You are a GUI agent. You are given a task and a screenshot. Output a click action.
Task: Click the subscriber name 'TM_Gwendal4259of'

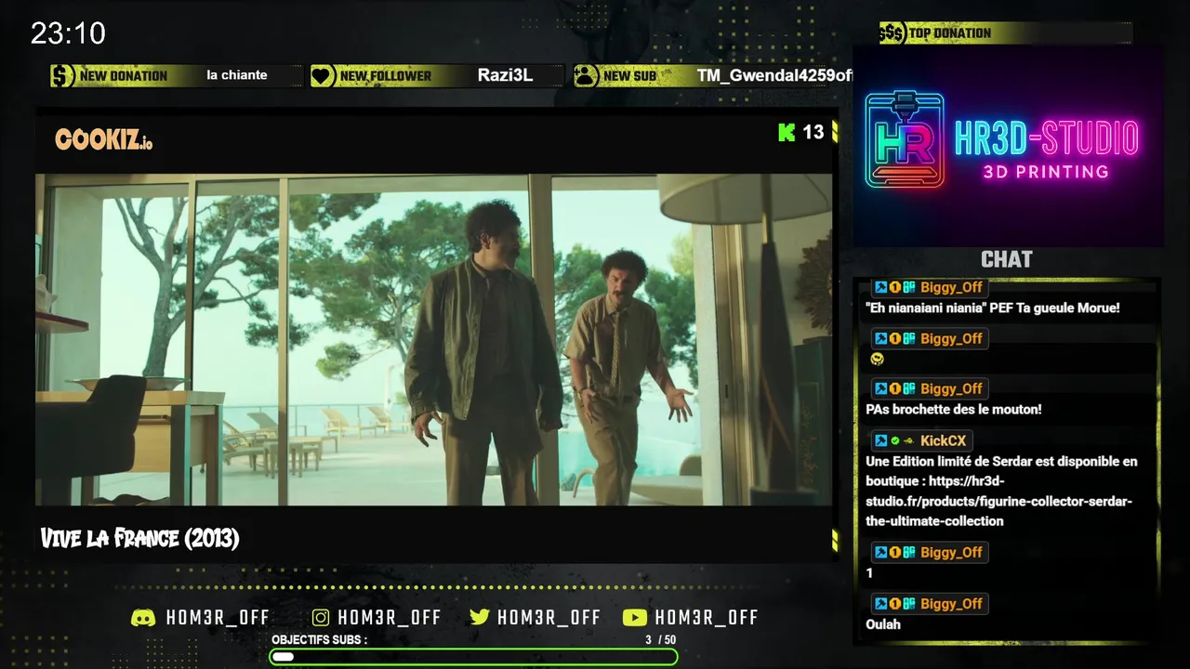pyautogui.click(x=774, y=75)
